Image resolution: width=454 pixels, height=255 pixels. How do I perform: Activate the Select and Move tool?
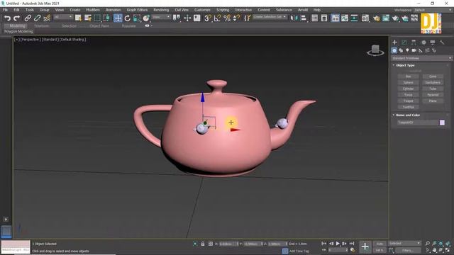click(118, 18)
